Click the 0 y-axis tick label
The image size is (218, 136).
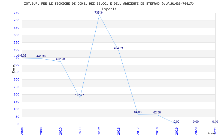click(18, 124)
